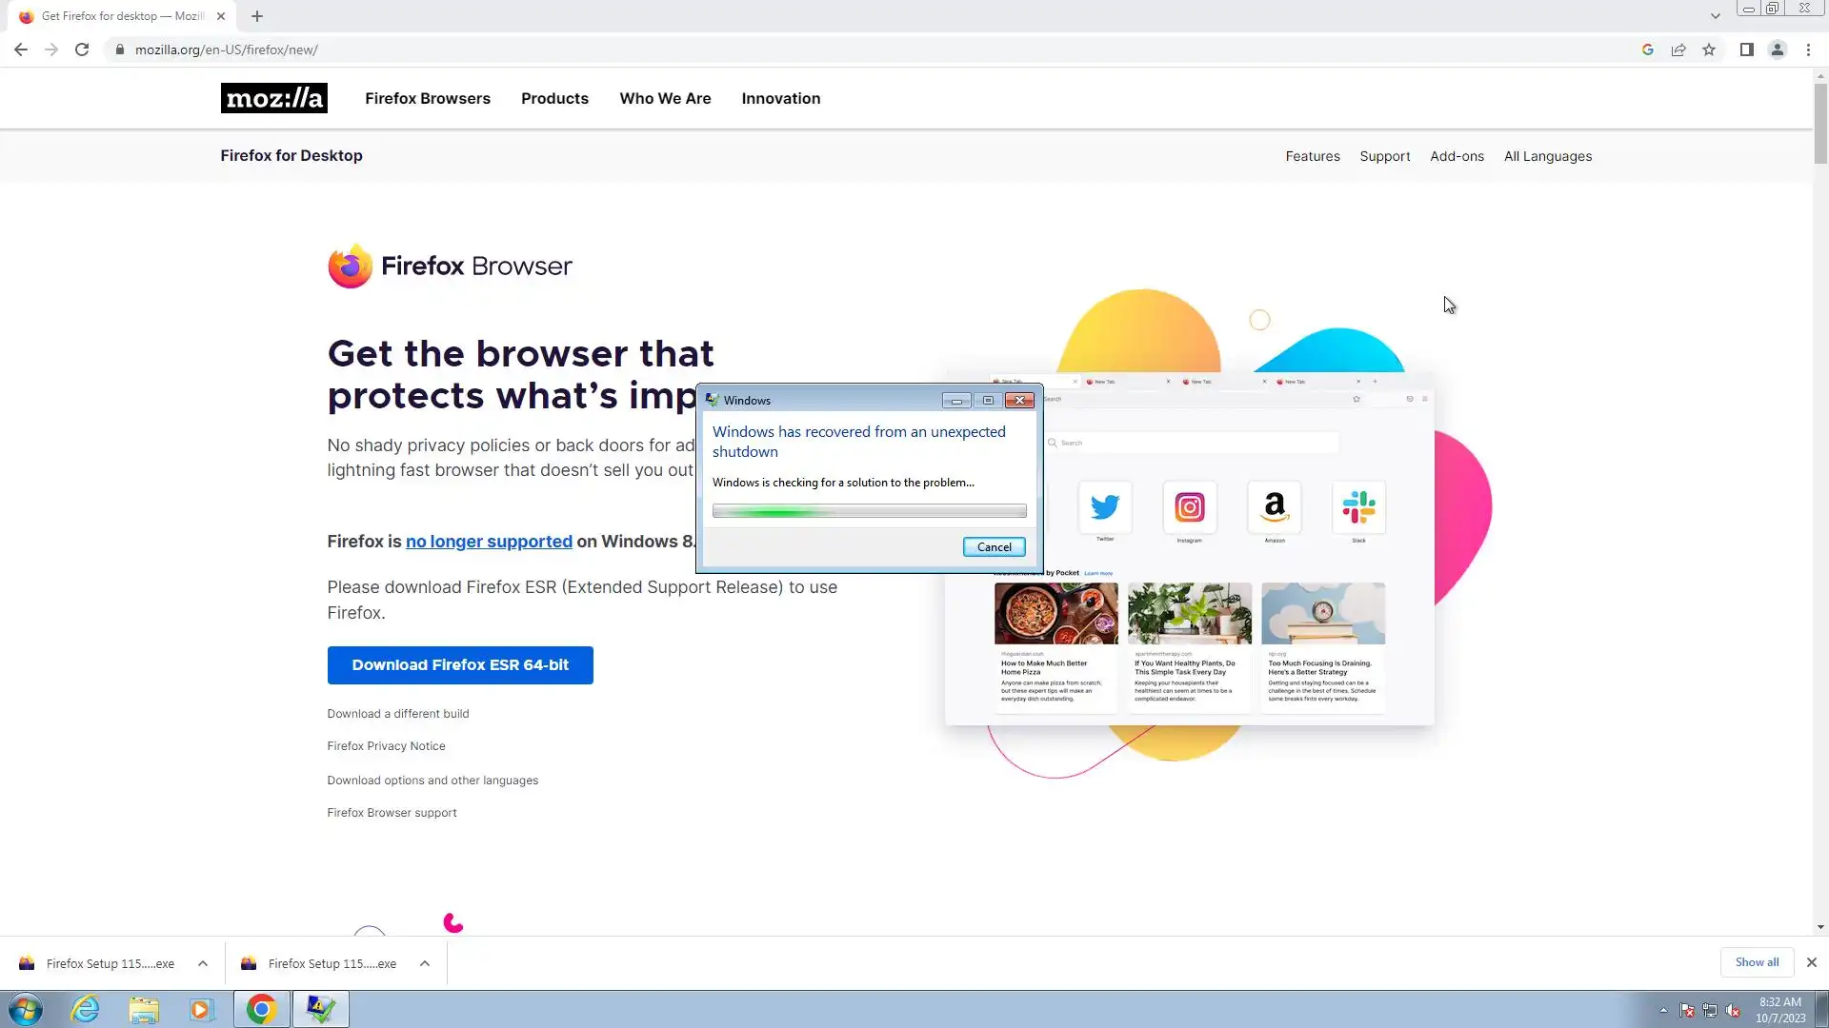
Task: Click Download Firefox ESR 64-bit button
Action: click(460, 664)
